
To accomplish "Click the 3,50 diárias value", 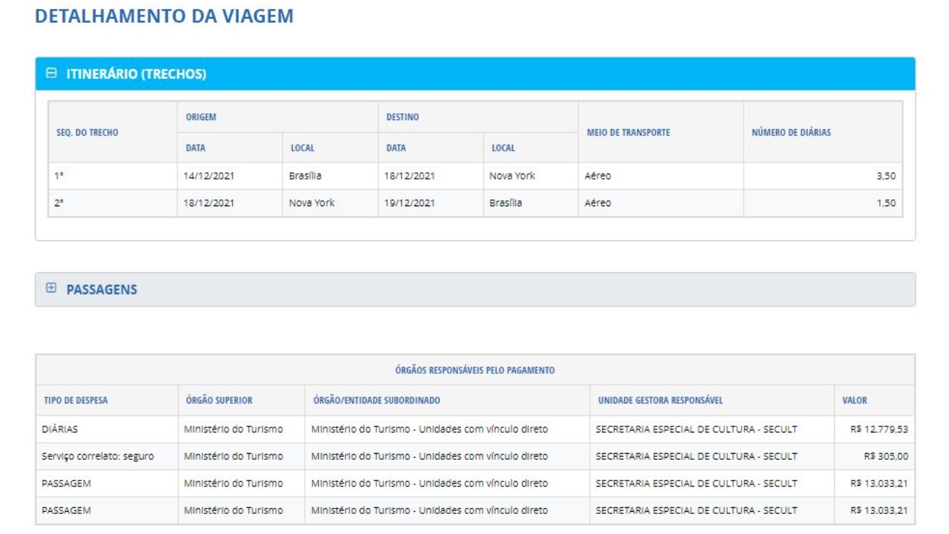I will coord(886,177).
